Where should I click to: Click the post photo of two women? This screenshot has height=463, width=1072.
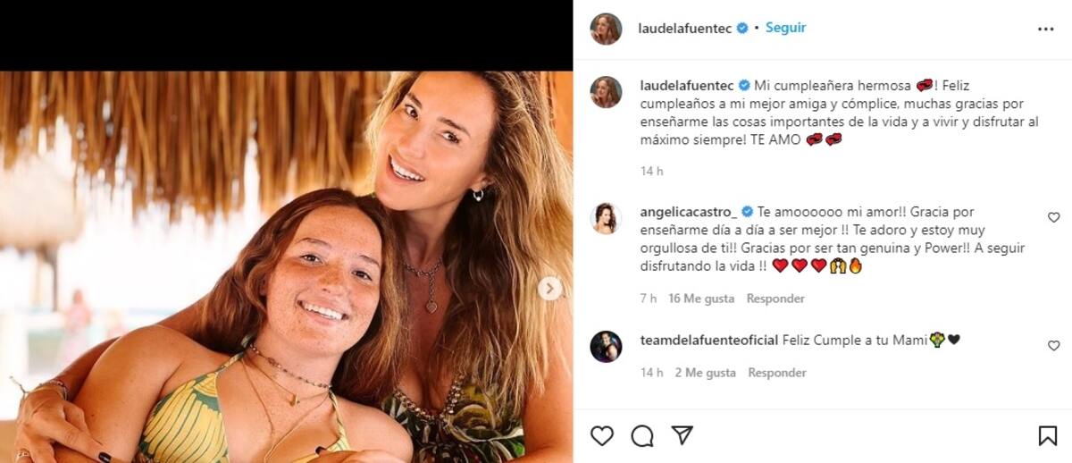tap(286, 266)
